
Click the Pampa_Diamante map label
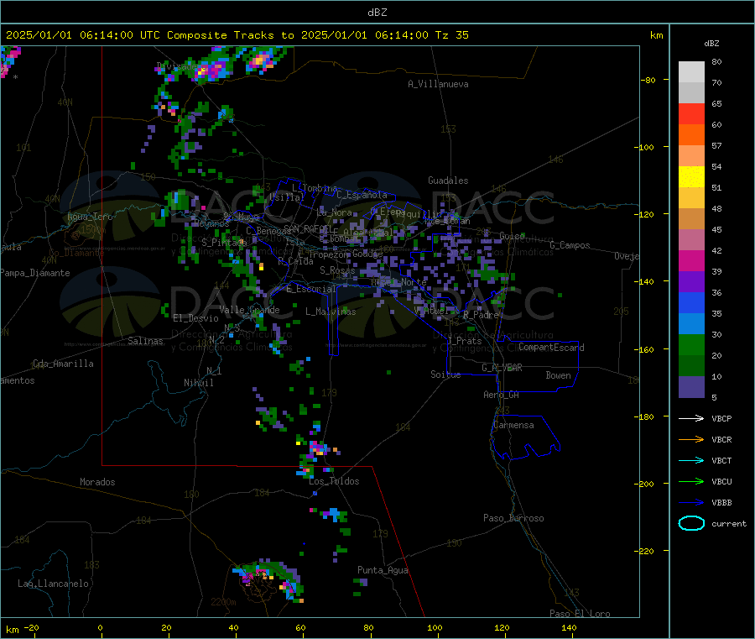pyautogui.click(x=35, y=273)
